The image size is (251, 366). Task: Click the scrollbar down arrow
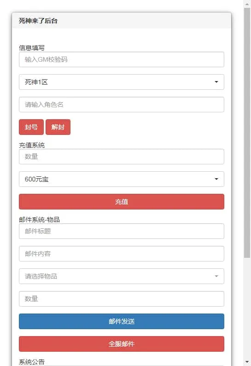[x=247, y=362]
